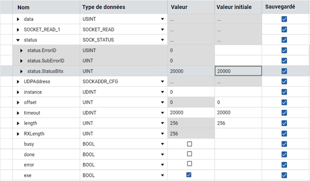Uncheck the exe value checkbox
Image resolution: width=310 pixels, height=181 pixels.
point(189,175)
